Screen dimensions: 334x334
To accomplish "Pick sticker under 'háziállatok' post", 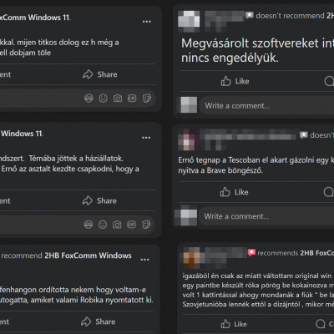I will (146, 225).
